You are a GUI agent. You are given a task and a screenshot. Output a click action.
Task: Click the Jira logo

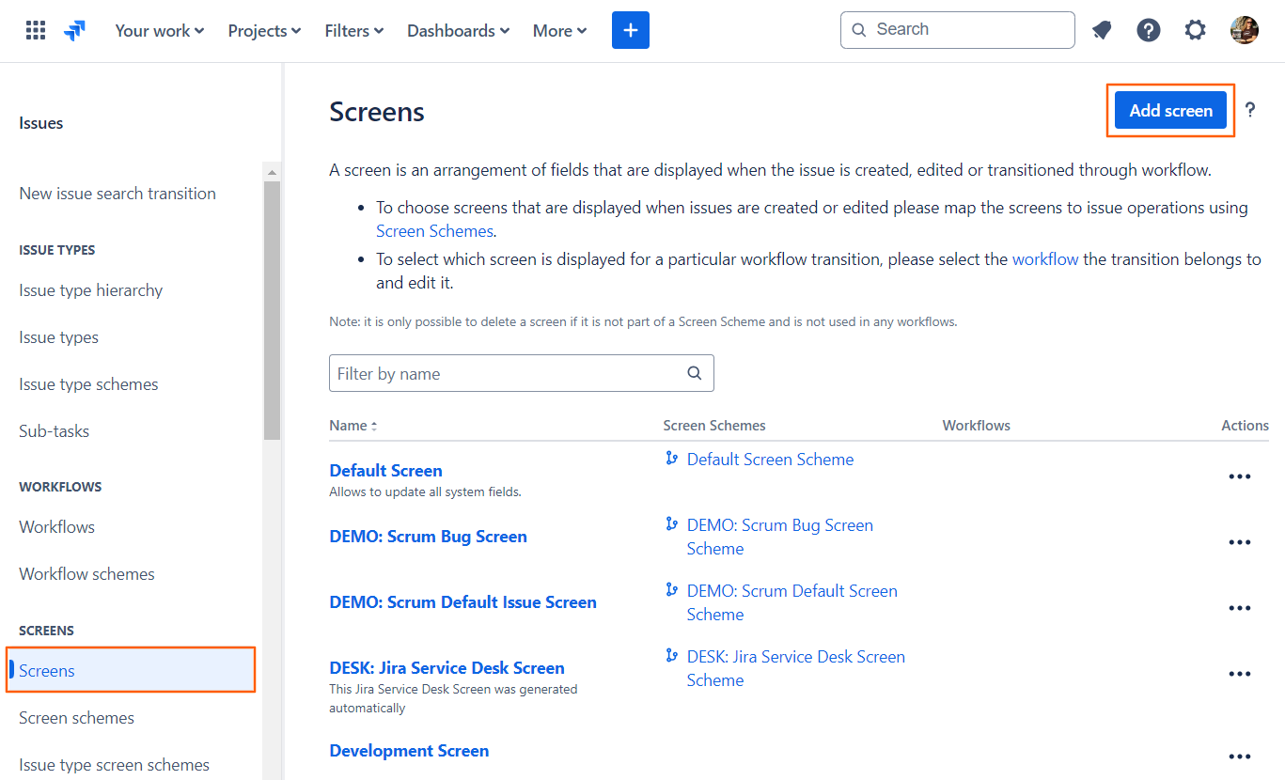pos(74,29)
